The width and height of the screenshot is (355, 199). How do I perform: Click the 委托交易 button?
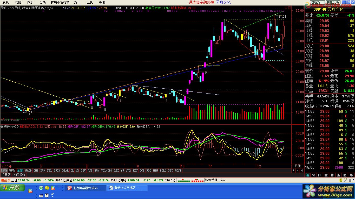pyautogui.click(x=333, y=2)
